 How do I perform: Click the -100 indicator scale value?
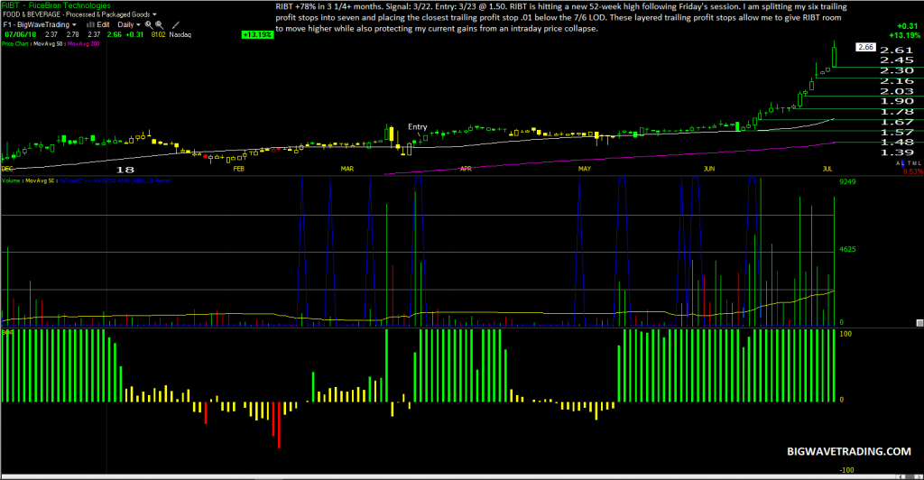point(846,470)
